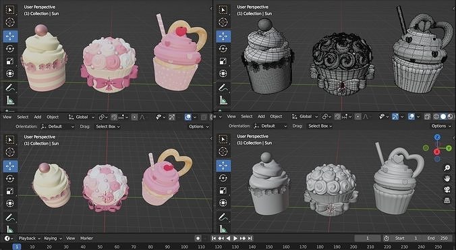Toggle show gizmo in lower-right viewport header
The image size is (456, 250).
tap(395, 116)
